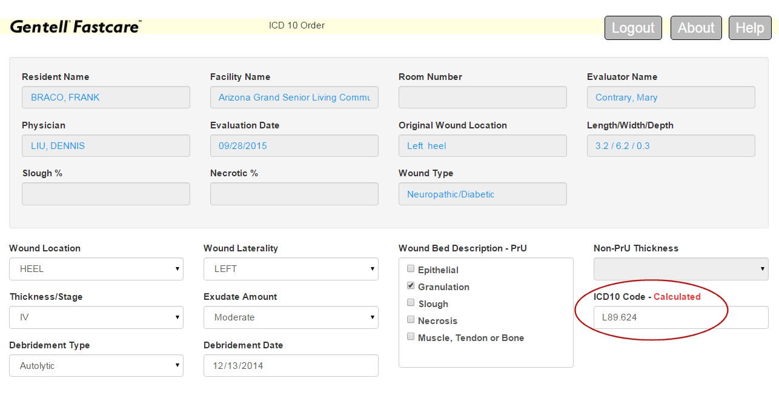Click the Gentell Fastcare logo
The image size is (779, 401).
coord(75,25)
